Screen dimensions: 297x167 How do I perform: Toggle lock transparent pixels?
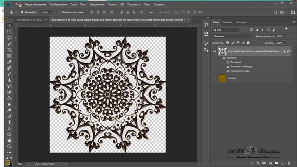tap(228, 43)
